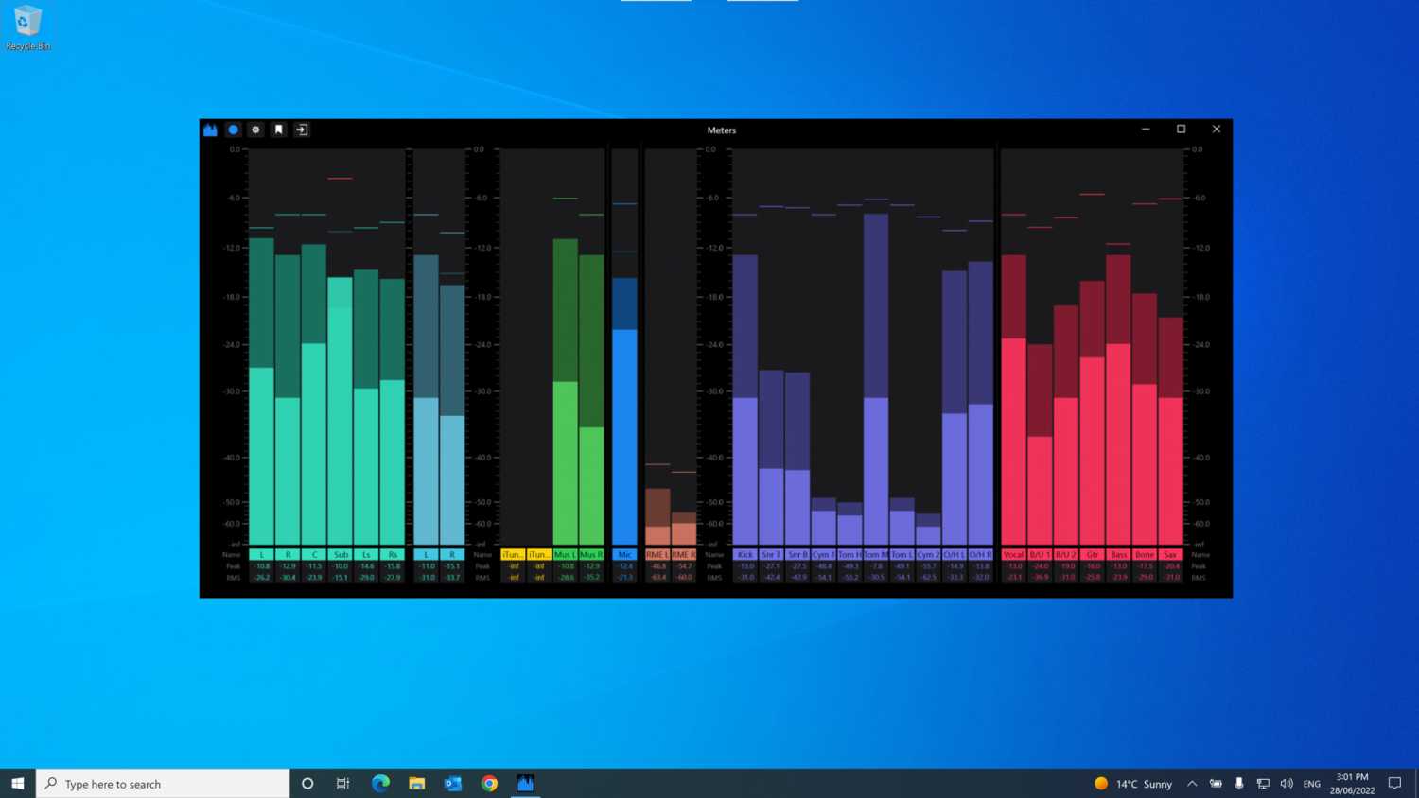The width and height of the screenshot is (1419, 798).
Task: Open the Meters settings gear icon
Action: coord(255,130)
